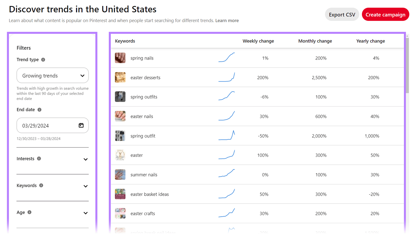Open the Growing trends dropdown
The width and height of the screenshot is (417, 235).
pyautogui.click(x=52, y=75)
